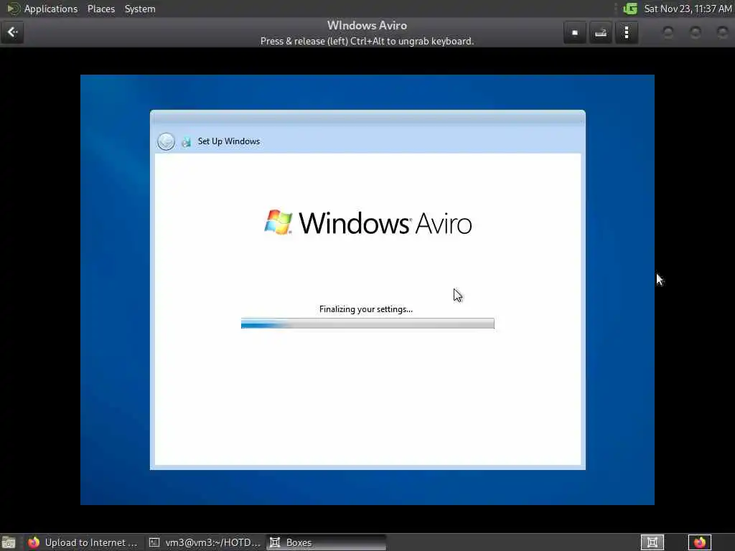The image size is (735, 551).
Task: Click the Firefox workspace switcher icon
Action: pos(700,542)
